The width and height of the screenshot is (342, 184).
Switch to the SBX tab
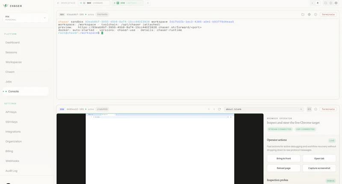94,3
